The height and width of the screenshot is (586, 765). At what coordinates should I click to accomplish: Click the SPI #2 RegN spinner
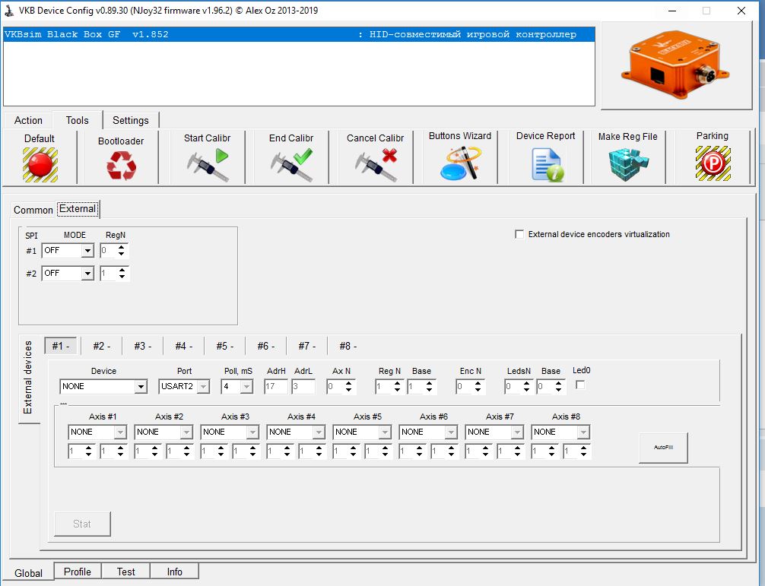(x=114, y=274)
